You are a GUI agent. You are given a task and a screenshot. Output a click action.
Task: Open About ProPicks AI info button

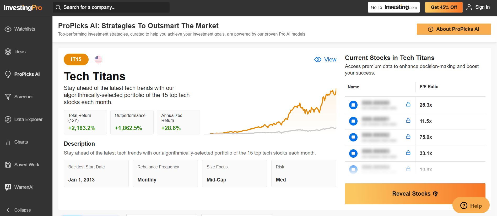tap(453, 29)
